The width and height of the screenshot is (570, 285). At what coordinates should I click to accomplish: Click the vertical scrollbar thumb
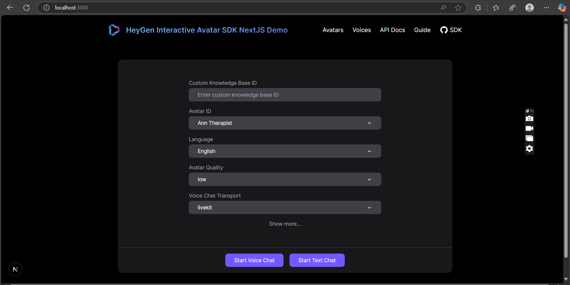(x=566, y=141)
